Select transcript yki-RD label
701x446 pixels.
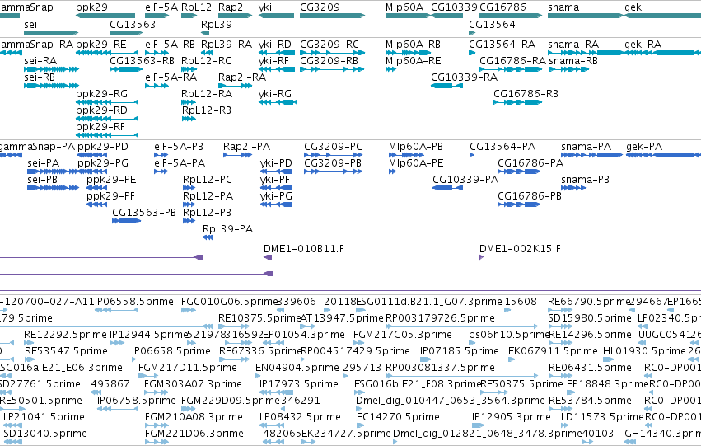click(x=275, y=45)
